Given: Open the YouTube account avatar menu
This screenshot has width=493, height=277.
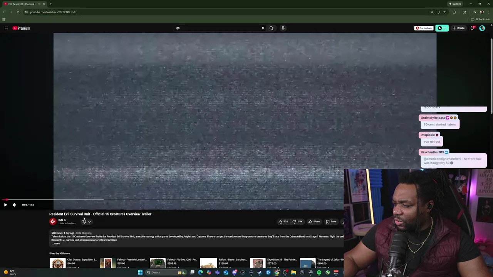Looking at the screenshot, I should [x=482, y=28].
